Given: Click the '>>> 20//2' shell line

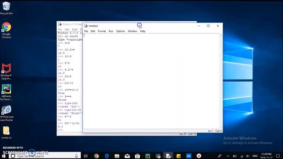Looking at the screenshot, I should click(65, 83).
